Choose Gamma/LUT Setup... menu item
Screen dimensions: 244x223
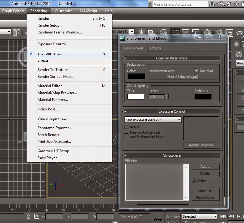coord(69,151)
